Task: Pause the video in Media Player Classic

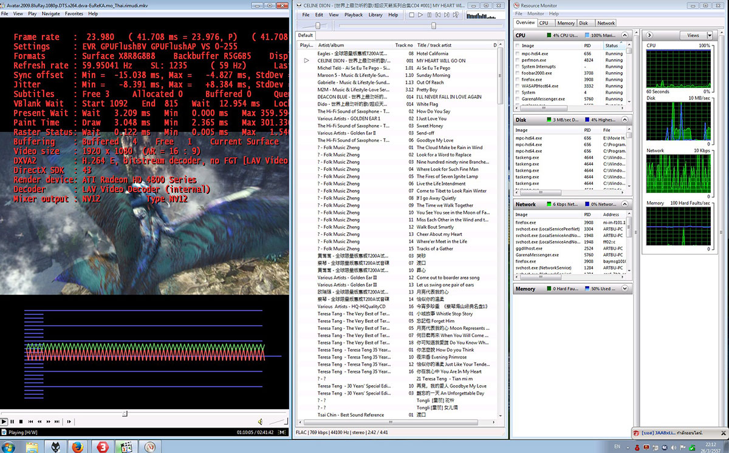Action: [12, 421]
